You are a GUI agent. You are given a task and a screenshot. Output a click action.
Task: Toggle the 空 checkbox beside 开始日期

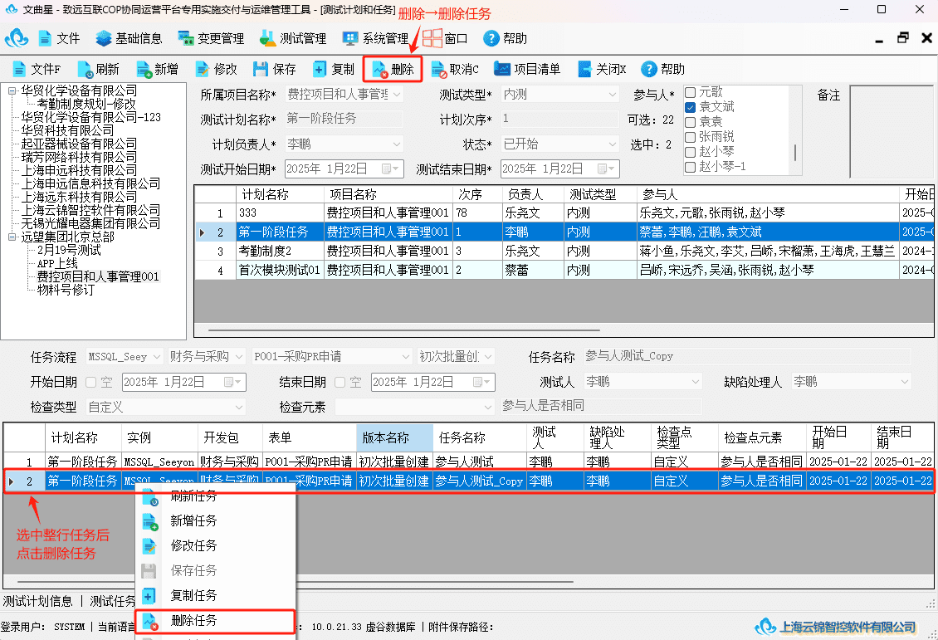(x=91, y=382)
